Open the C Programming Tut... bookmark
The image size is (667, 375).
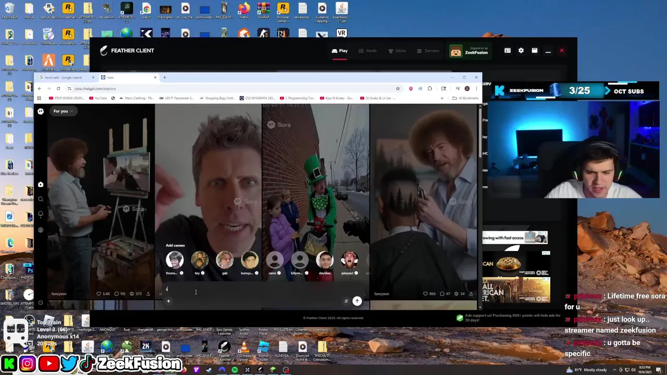(299, 98)
